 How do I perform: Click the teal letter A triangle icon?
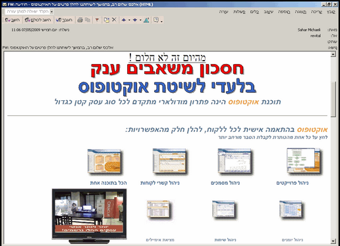[x=146, y=20]
